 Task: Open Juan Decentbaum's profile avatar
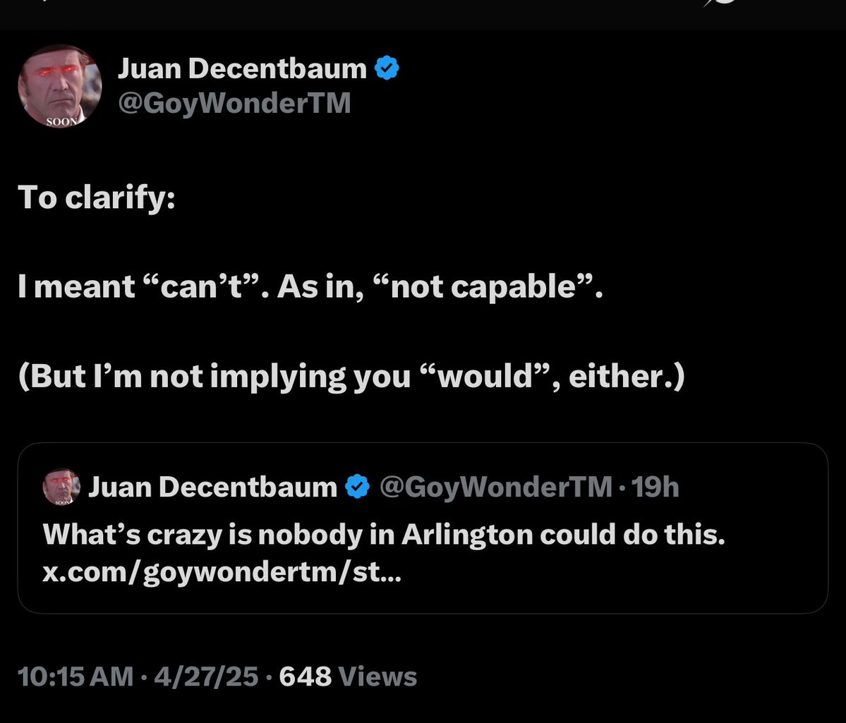pos(60,86)
